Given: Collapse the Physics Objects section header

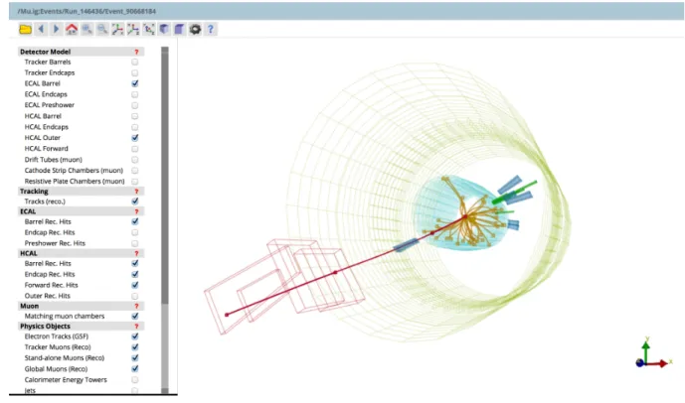Looking at the screenshot, I should tap(81, 327).
